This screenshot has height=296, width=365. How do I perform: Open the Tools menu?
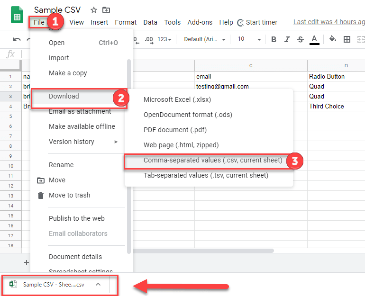pos(172,22)
